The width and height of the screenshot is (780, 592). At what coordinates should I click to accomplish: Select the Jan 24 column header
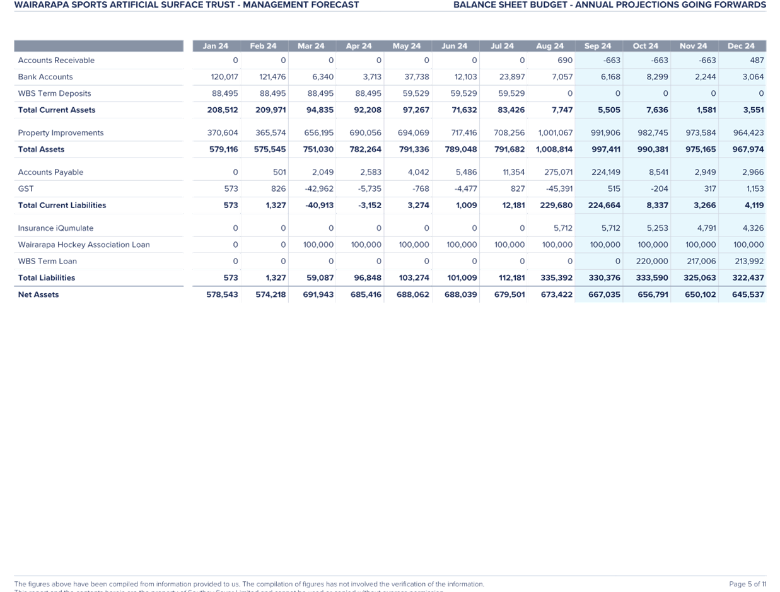pyautogui.click(x=215, y=45)
